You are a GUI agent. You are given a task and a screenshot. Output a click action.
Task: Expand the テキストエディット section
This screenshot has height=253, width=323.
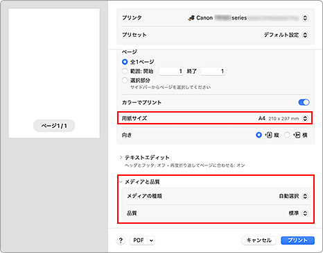pos(121,158)
